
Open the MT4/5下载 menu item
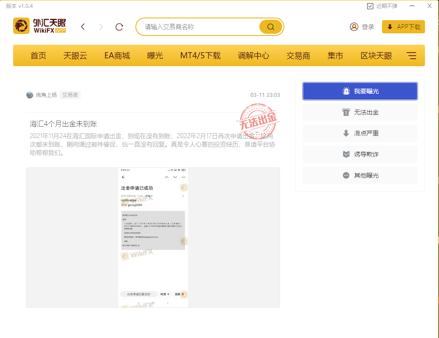200,56
